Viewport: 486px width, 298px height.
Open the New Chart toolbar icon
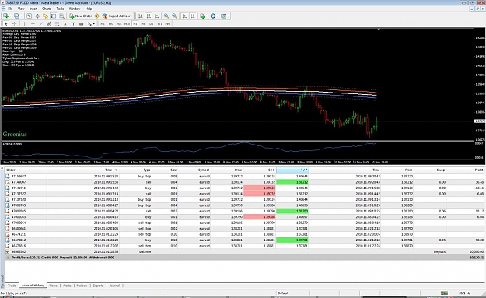6,16
